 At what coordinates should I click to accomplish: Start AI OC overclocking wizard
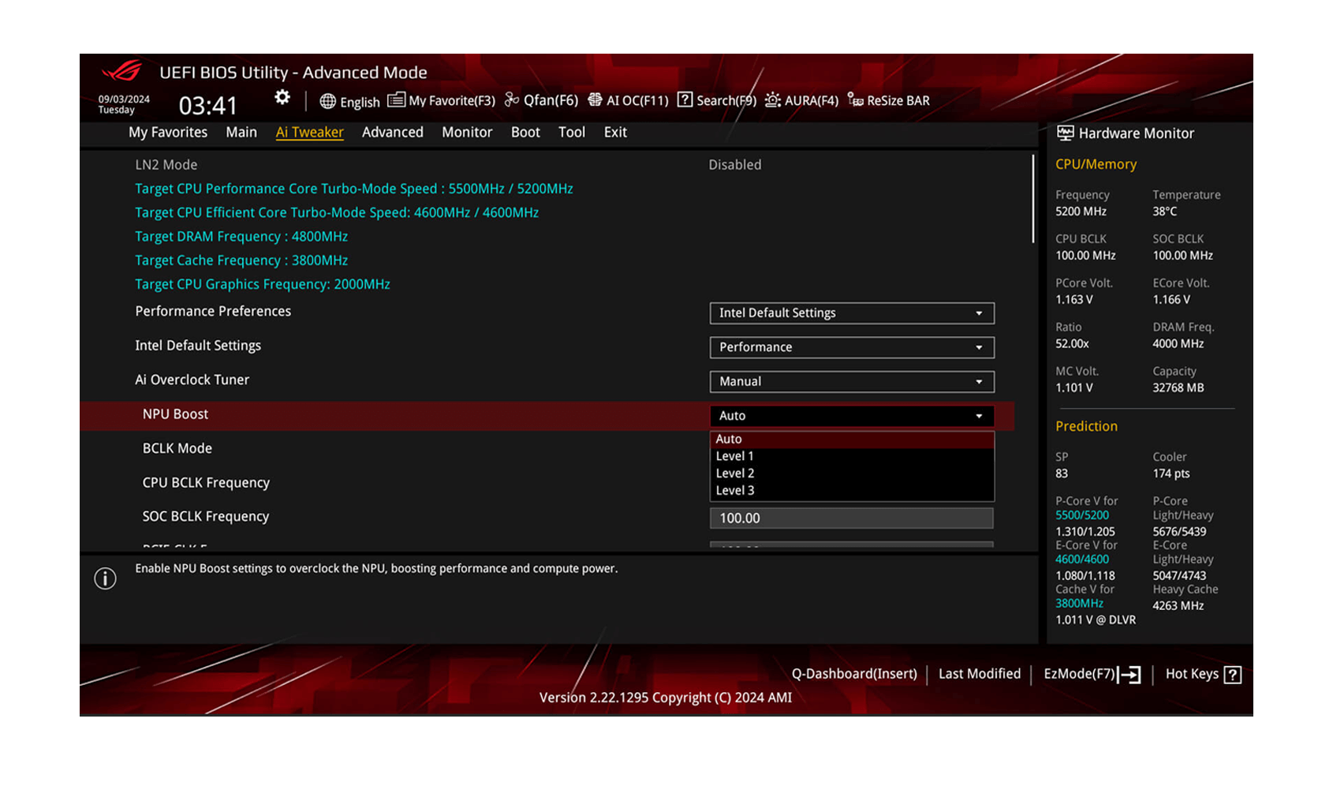pyautogui.click(x=628, y=100)
